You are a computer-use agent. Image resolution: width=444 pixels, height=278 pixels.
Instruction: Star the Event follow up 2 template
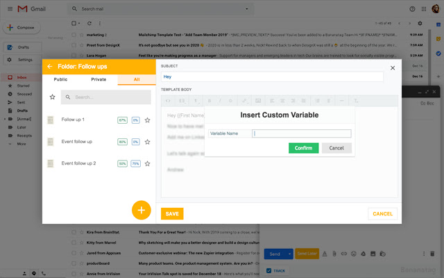[148, 163]
